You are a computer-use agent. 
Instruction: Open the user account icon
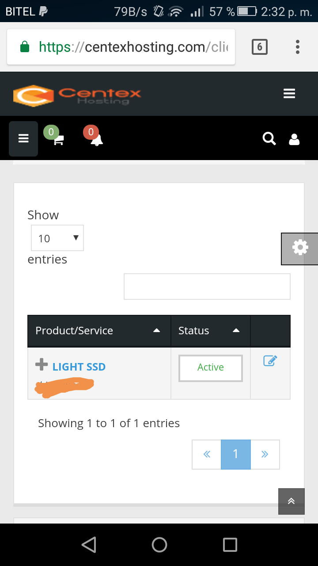pos(294,139)
